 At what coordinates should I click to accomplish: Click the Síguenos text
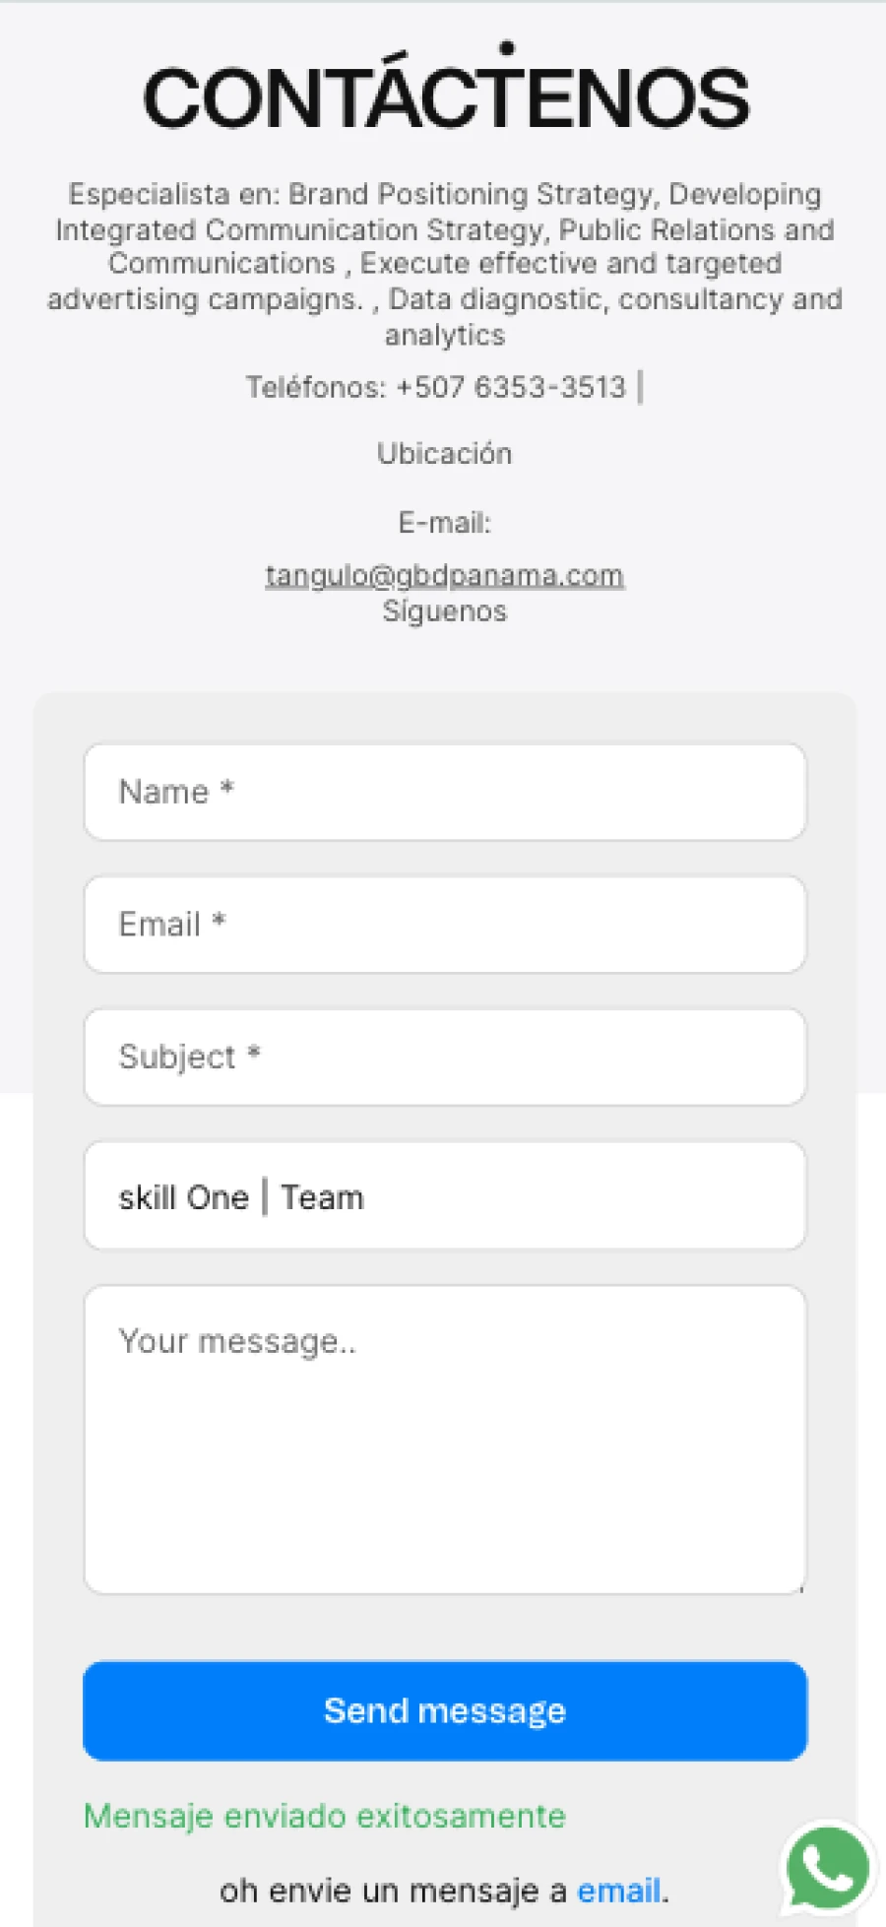(445, 611)
